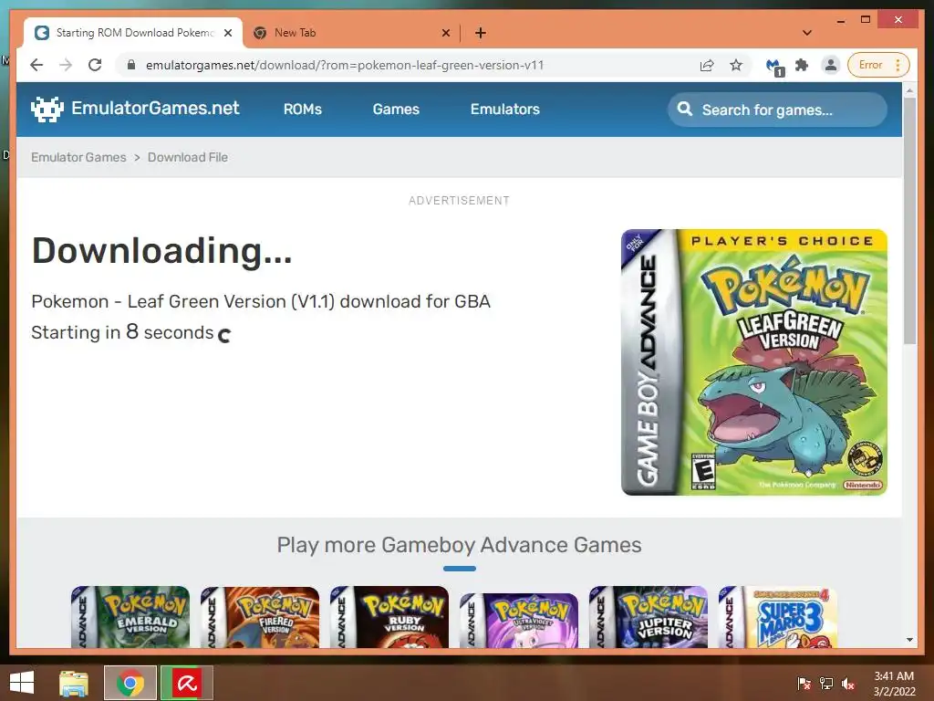This screenshot has height=701, width=934.
Task: Open the Games menu
Action: click(x=396, y=110)
